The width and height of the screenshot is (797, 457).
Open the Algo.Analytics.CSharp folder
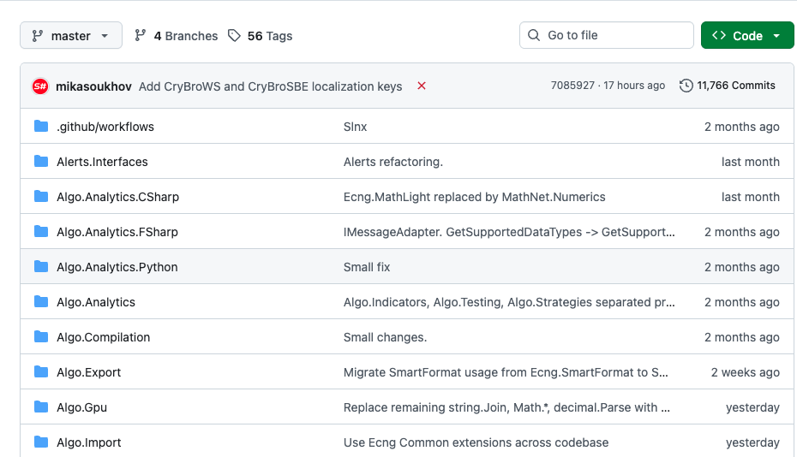pos(118,197)
